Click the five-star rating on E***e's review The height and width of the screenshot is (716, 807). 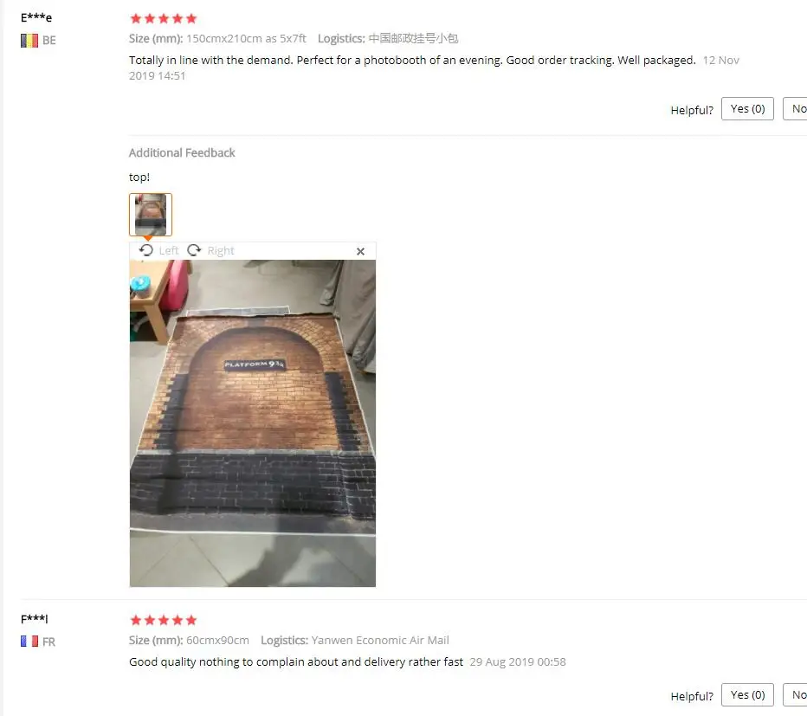(x=164, y=19)
